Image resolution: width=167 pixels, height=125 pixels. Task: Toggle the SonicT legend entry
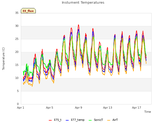click(96, 120)
